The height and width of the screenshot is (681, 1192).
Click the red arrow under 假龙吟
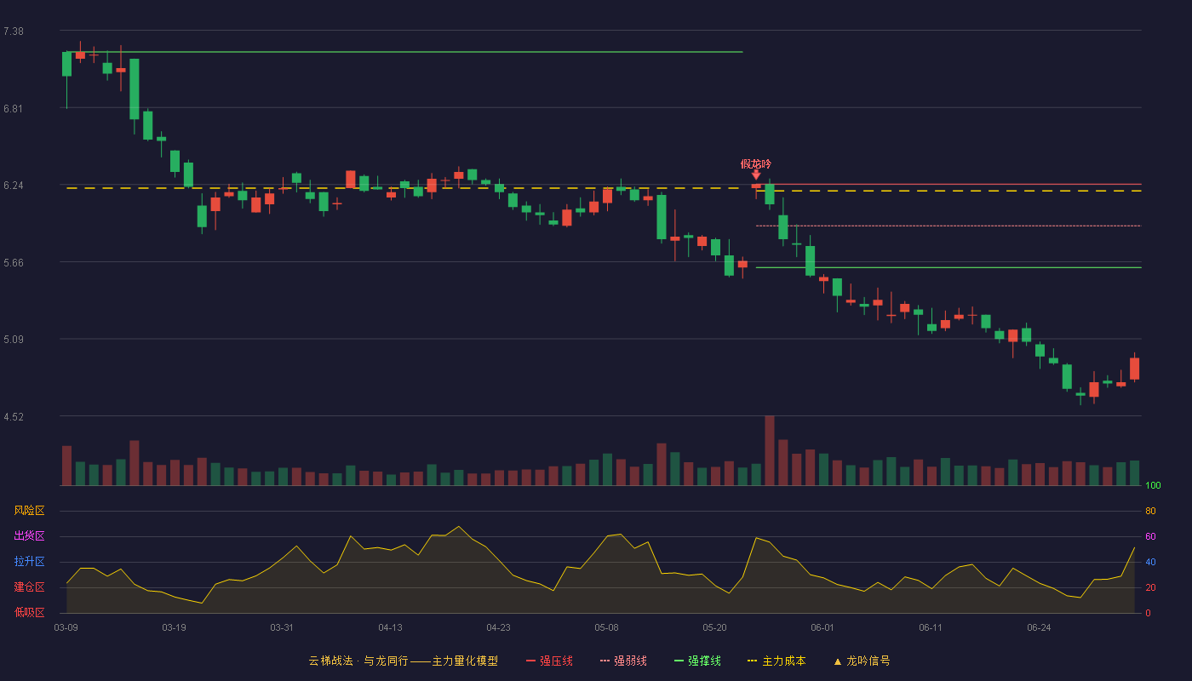756,175
